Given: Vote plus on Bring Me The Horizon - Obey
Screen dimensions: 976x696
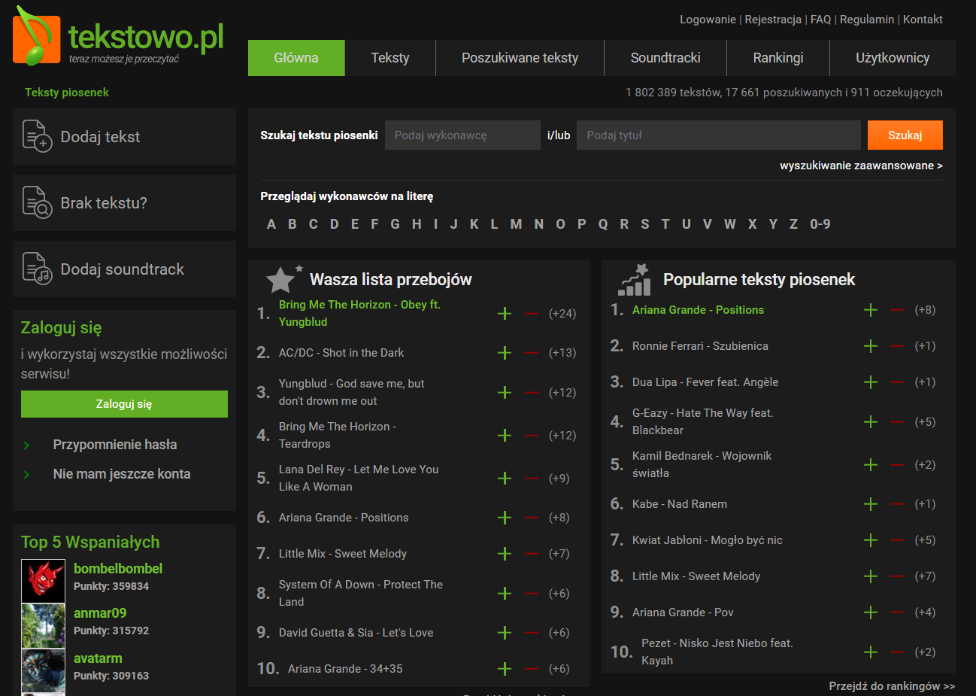Looking at the screenshot, I should click(x=505, y=313).
